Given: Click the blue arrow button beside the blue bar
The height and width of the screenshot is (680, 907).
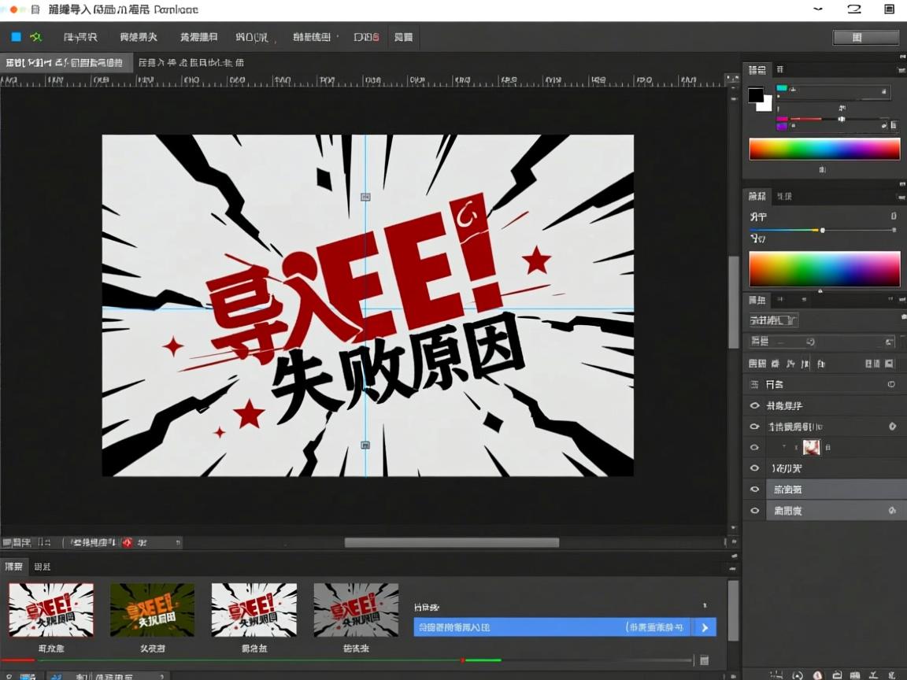Looking at the screenshot, I should click(704, 627).
